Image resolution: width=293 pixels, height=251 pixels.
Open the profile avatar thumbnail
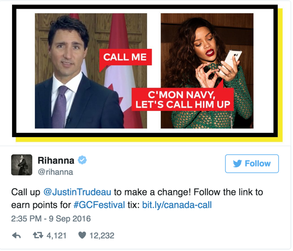22,165
